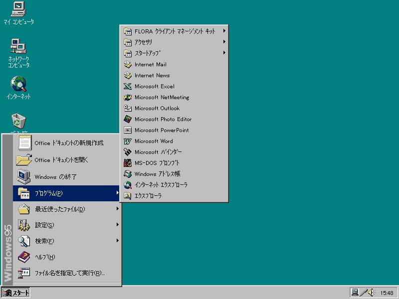Screen dimensions: 399x299
Task: Select the recycle bin desktop icon
Action: 18,121
